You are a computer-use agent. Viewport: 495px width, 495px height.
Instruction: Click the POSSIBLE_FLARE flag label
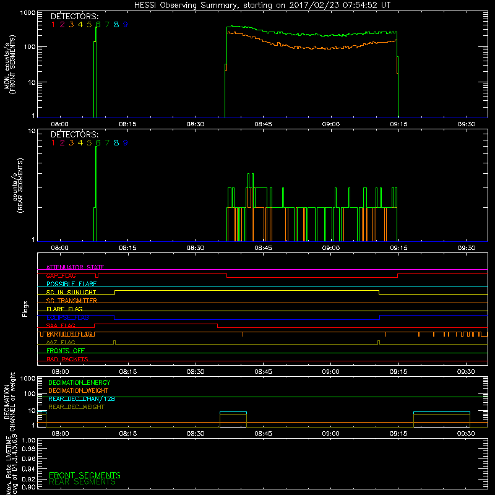click(71, 284)
